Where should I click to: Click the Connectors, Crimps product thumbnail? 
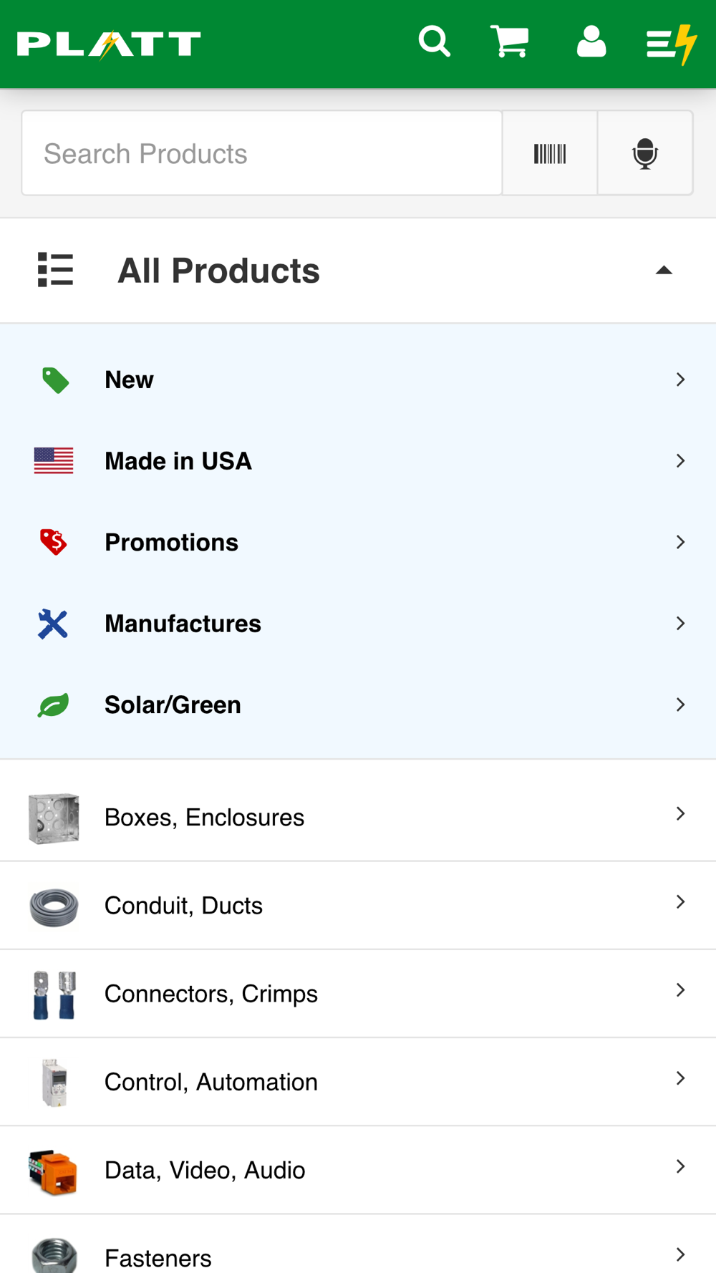tap(54, 995)
